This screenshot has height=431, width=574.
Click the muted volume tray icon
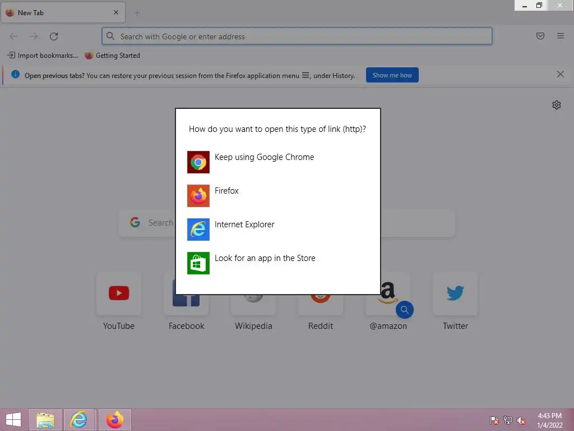pos(521,420)
